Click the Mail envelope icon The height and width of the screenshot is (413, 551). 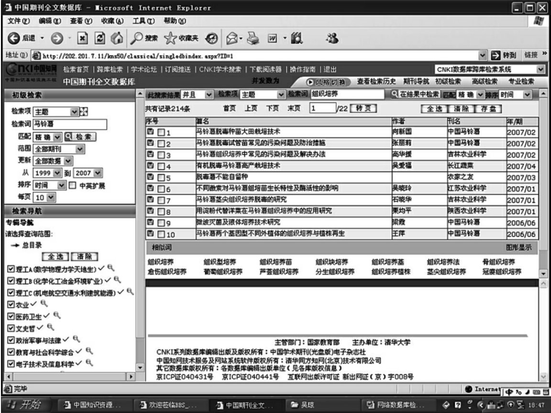pyautogui.click(x=232, y=38)
